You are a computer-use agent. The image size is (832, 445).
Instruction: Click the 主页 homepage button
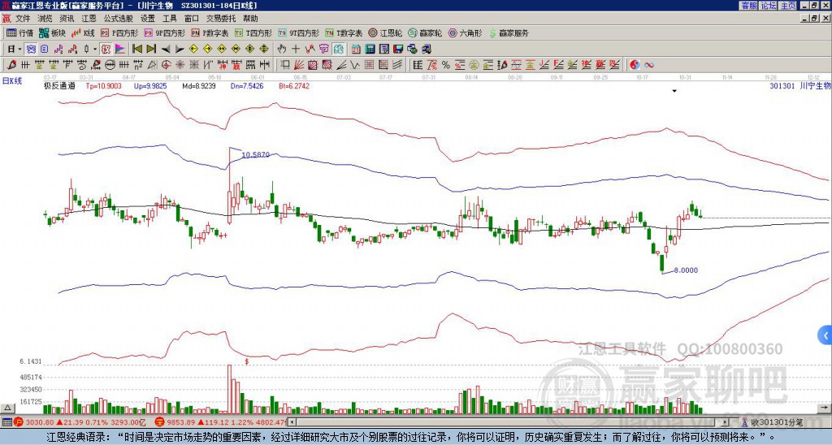pos(788,6)
